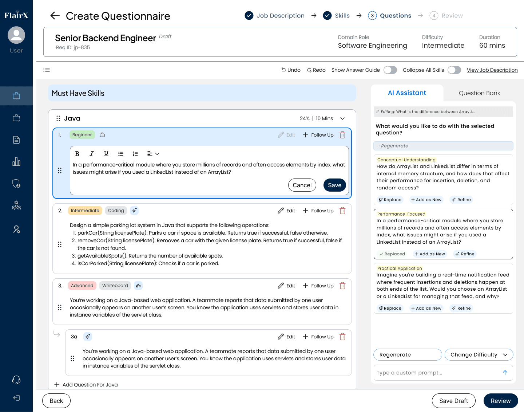Screen dimensions: 524x412
Task: Apply italic formatting in question editor
Action: [92, 154]
